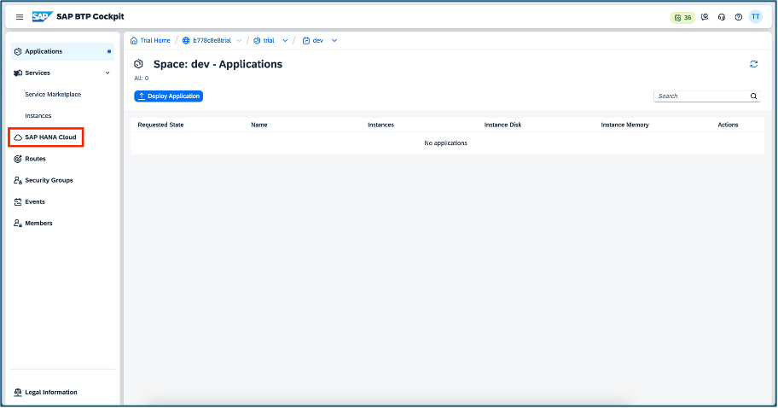Open trial days remaining badge showing 36
The image size is (778, 408).
(x=682, y=17)
